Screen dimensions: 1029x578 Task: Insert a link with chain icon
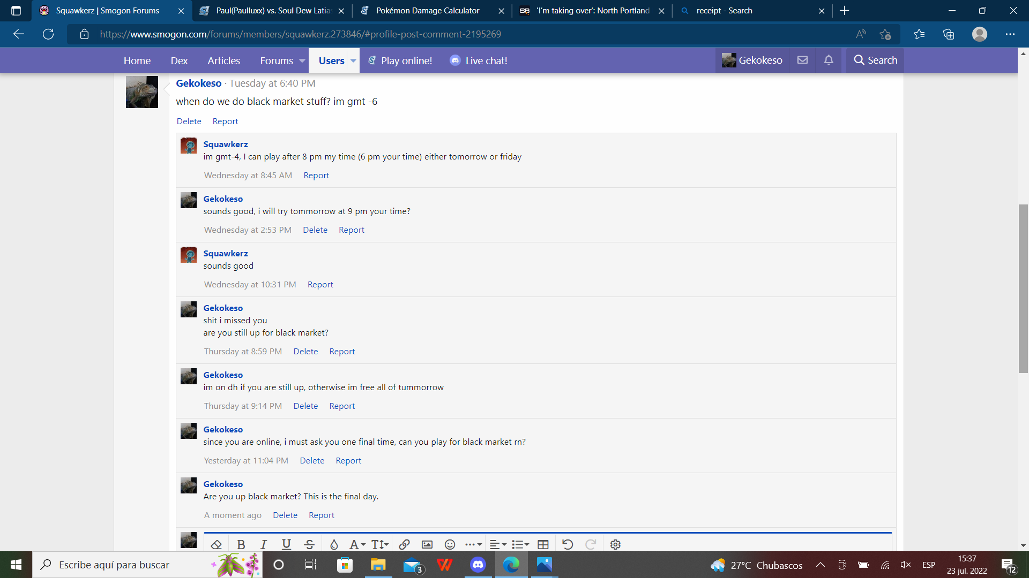[405, 544]
